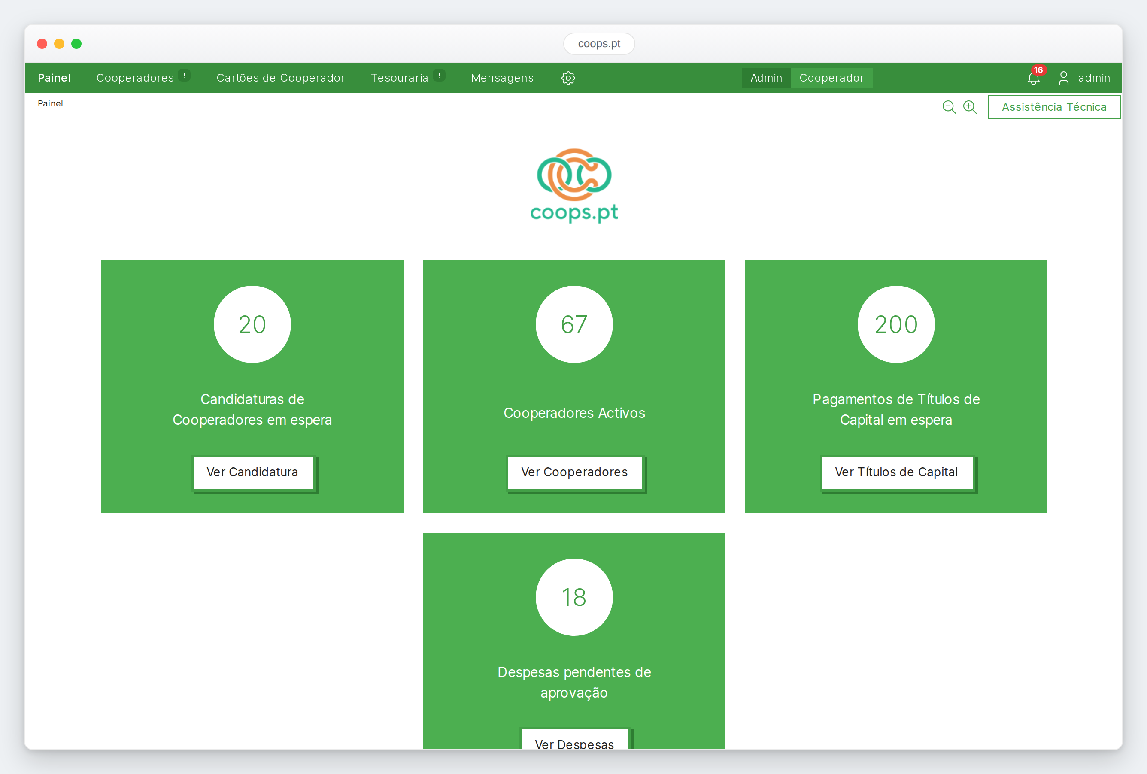Image resolution: width=1147 pixels, height=774 pixels.
Task: Open the Painel menu item
Action: (54, 78)
